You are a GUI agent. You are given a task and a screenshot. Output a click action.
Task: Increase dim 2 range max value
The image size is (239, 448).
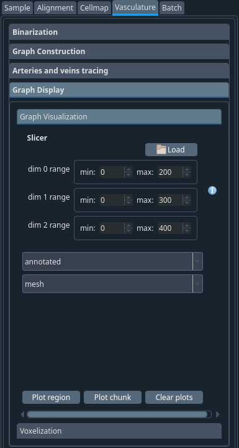[187, 226]
